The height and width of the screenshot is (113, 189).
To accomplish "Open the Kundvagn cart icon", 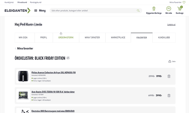I will point(180,9).
